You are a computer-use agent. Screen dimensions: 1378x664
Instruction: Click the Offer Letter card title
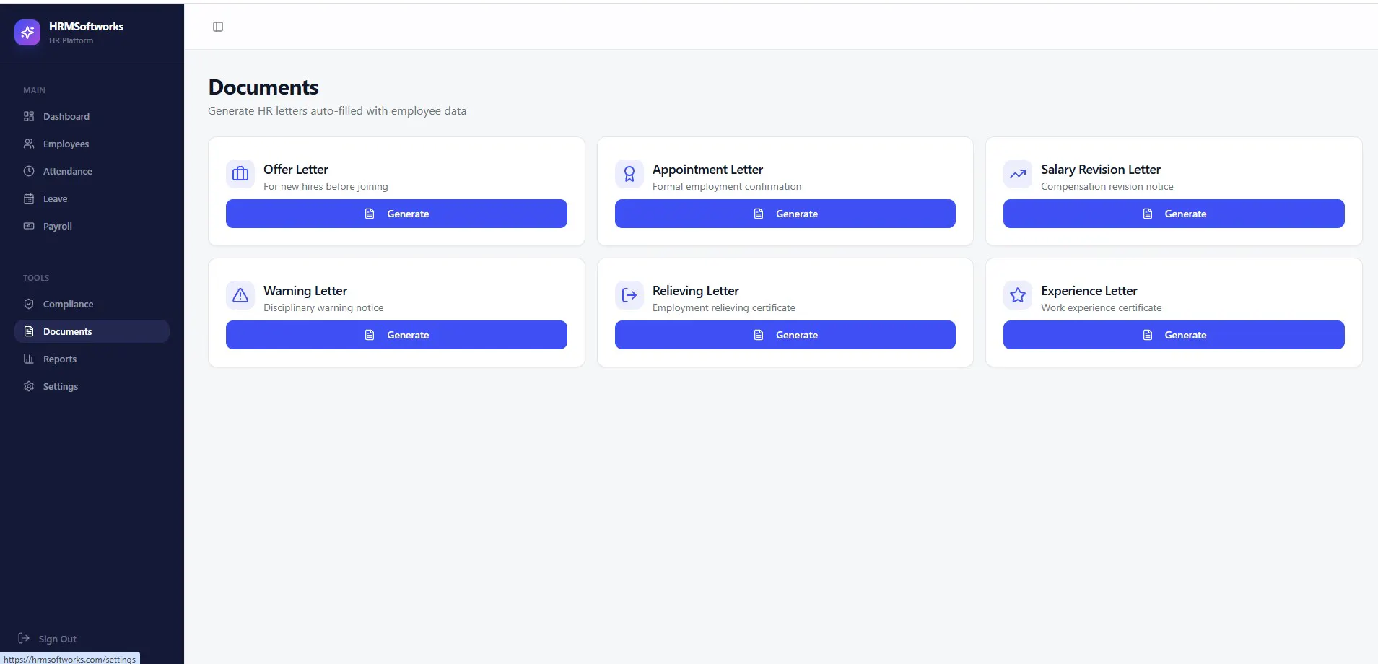tap(296, 170)
